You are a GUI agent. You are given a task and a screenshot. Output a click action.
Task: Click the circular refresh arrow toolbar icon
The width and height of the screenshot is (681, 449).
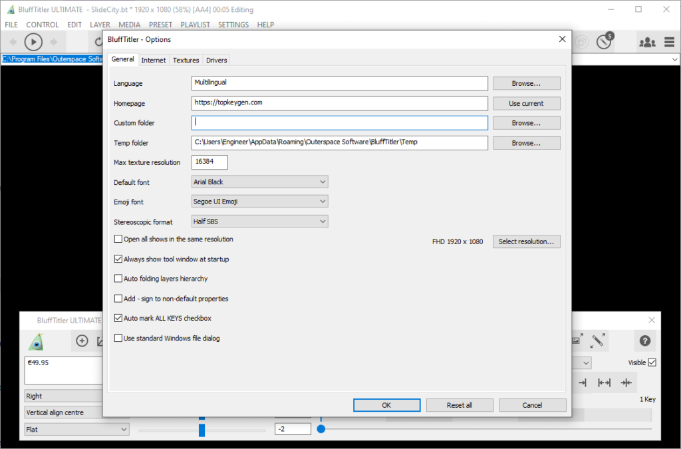[x=98, y=42]
